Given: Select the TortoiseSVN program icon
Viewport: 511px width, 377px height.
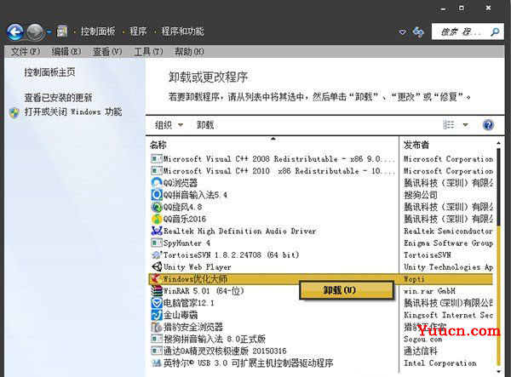Looking at the screenshot, I should pyautogui.click(x=157, y=255).
